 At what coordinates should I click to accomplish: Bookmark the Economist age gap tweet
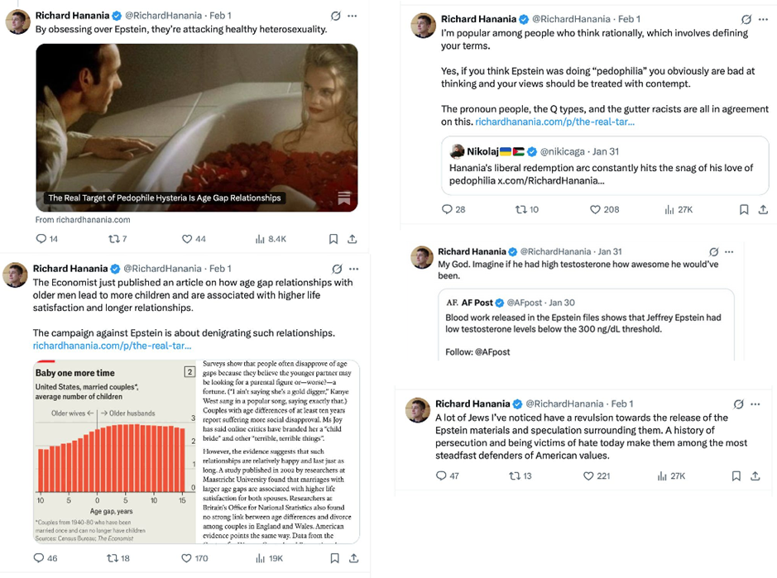334,558
